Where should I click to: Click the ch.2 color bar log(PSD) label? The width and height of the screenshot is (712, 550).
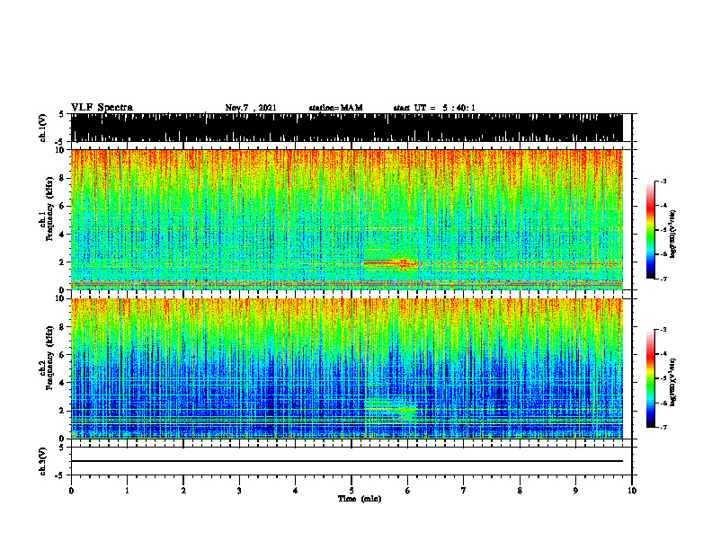coord(673,382)
